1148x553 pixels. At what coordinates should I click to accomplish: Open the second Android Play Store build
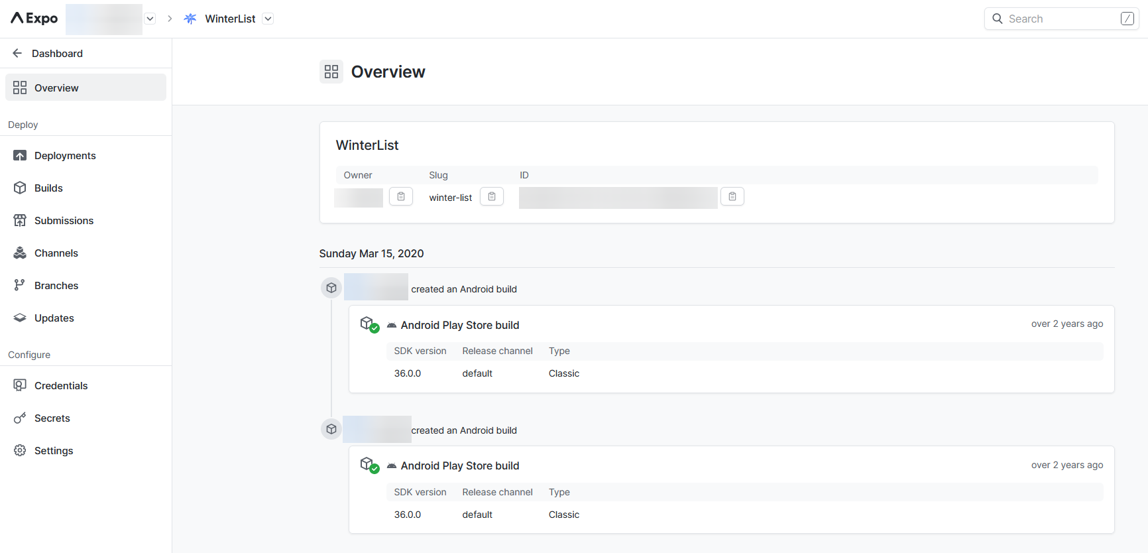click(460, 466)
